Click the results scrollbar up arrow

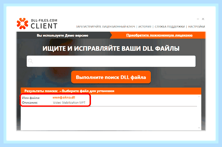tap(199, 97)
